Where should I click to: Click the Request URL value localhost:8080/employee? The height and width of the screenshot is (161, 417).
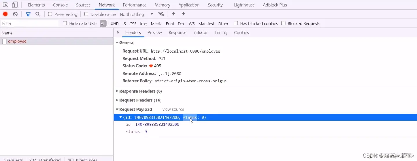pyautogui.click(x=185, y=51)
